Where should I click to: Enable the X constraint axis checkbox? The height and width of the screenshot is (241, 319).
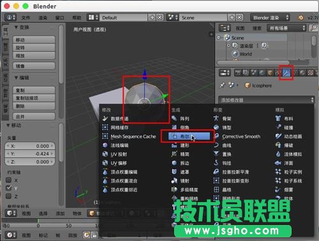[x=9, y=180]
